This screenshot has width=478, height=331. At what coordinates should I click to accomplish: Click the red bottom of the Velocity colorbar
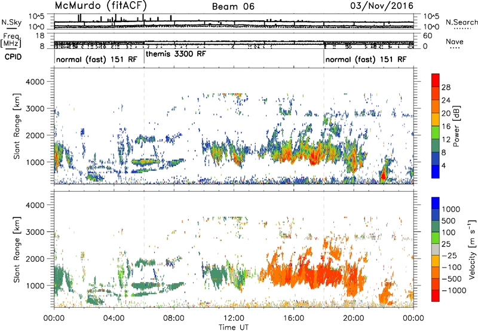pyautogui.click(x=436, y=296)
